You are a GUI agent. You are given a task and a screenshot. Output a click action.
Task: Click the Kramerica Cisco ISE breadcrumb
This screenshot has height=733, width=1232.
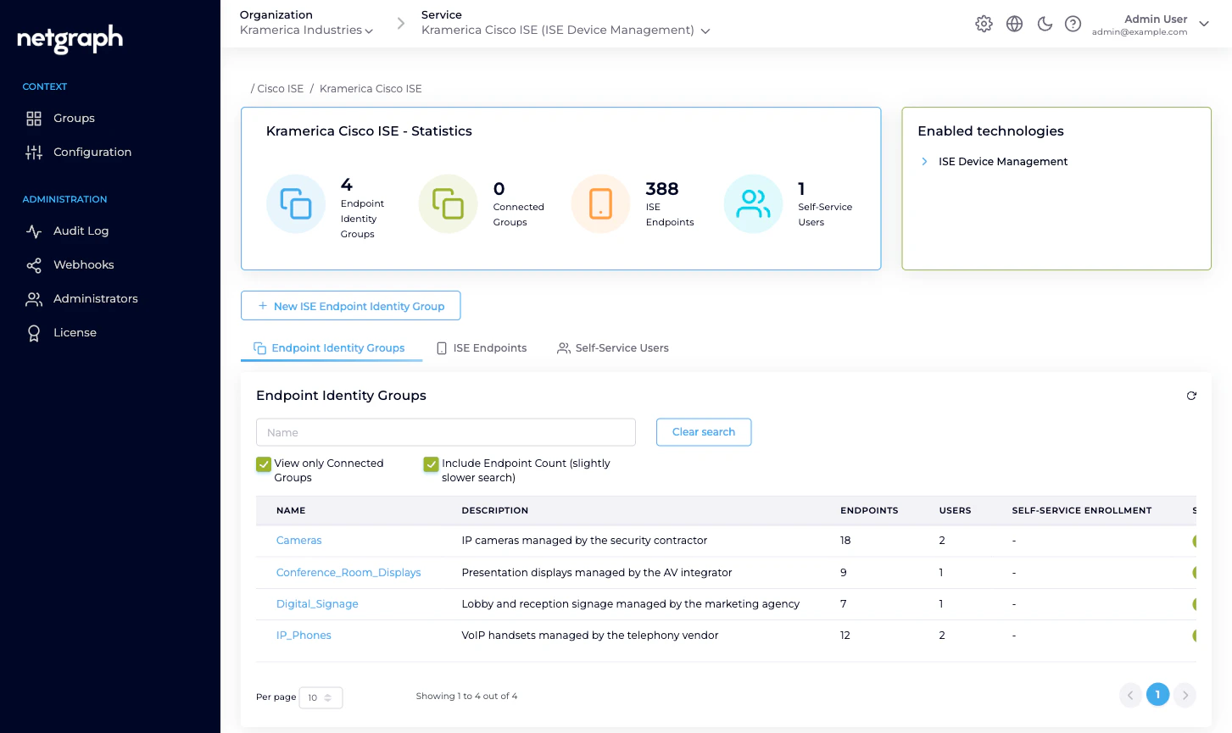[x=371, y=89]
